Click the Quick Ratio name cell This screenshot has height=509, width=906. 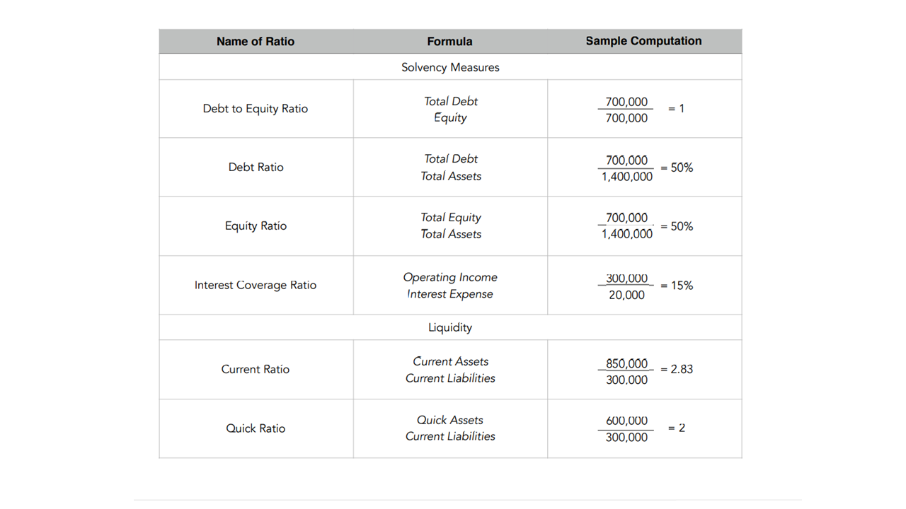256,428
